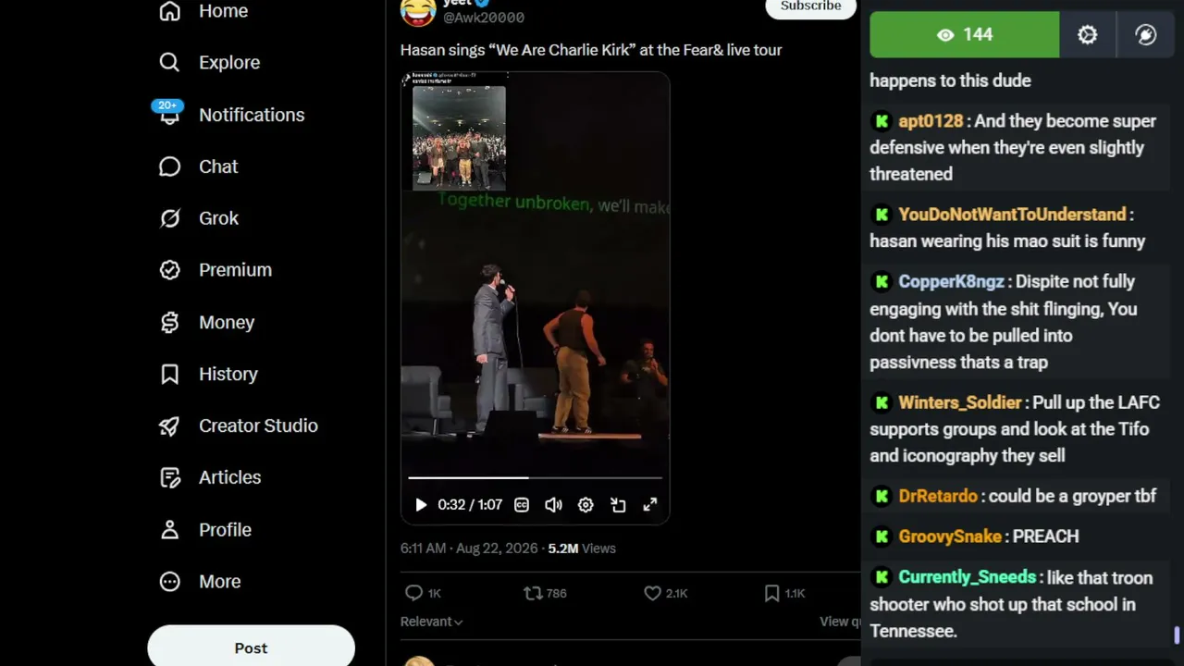Image resolution: width=1184 pixels, height=666 pixels.
Task: Open Chat bubble icon
Action: [x=169, y=166]
